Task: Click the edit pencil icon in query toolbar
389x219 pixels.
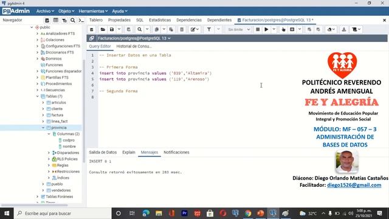Action: [x=193, y=30]
